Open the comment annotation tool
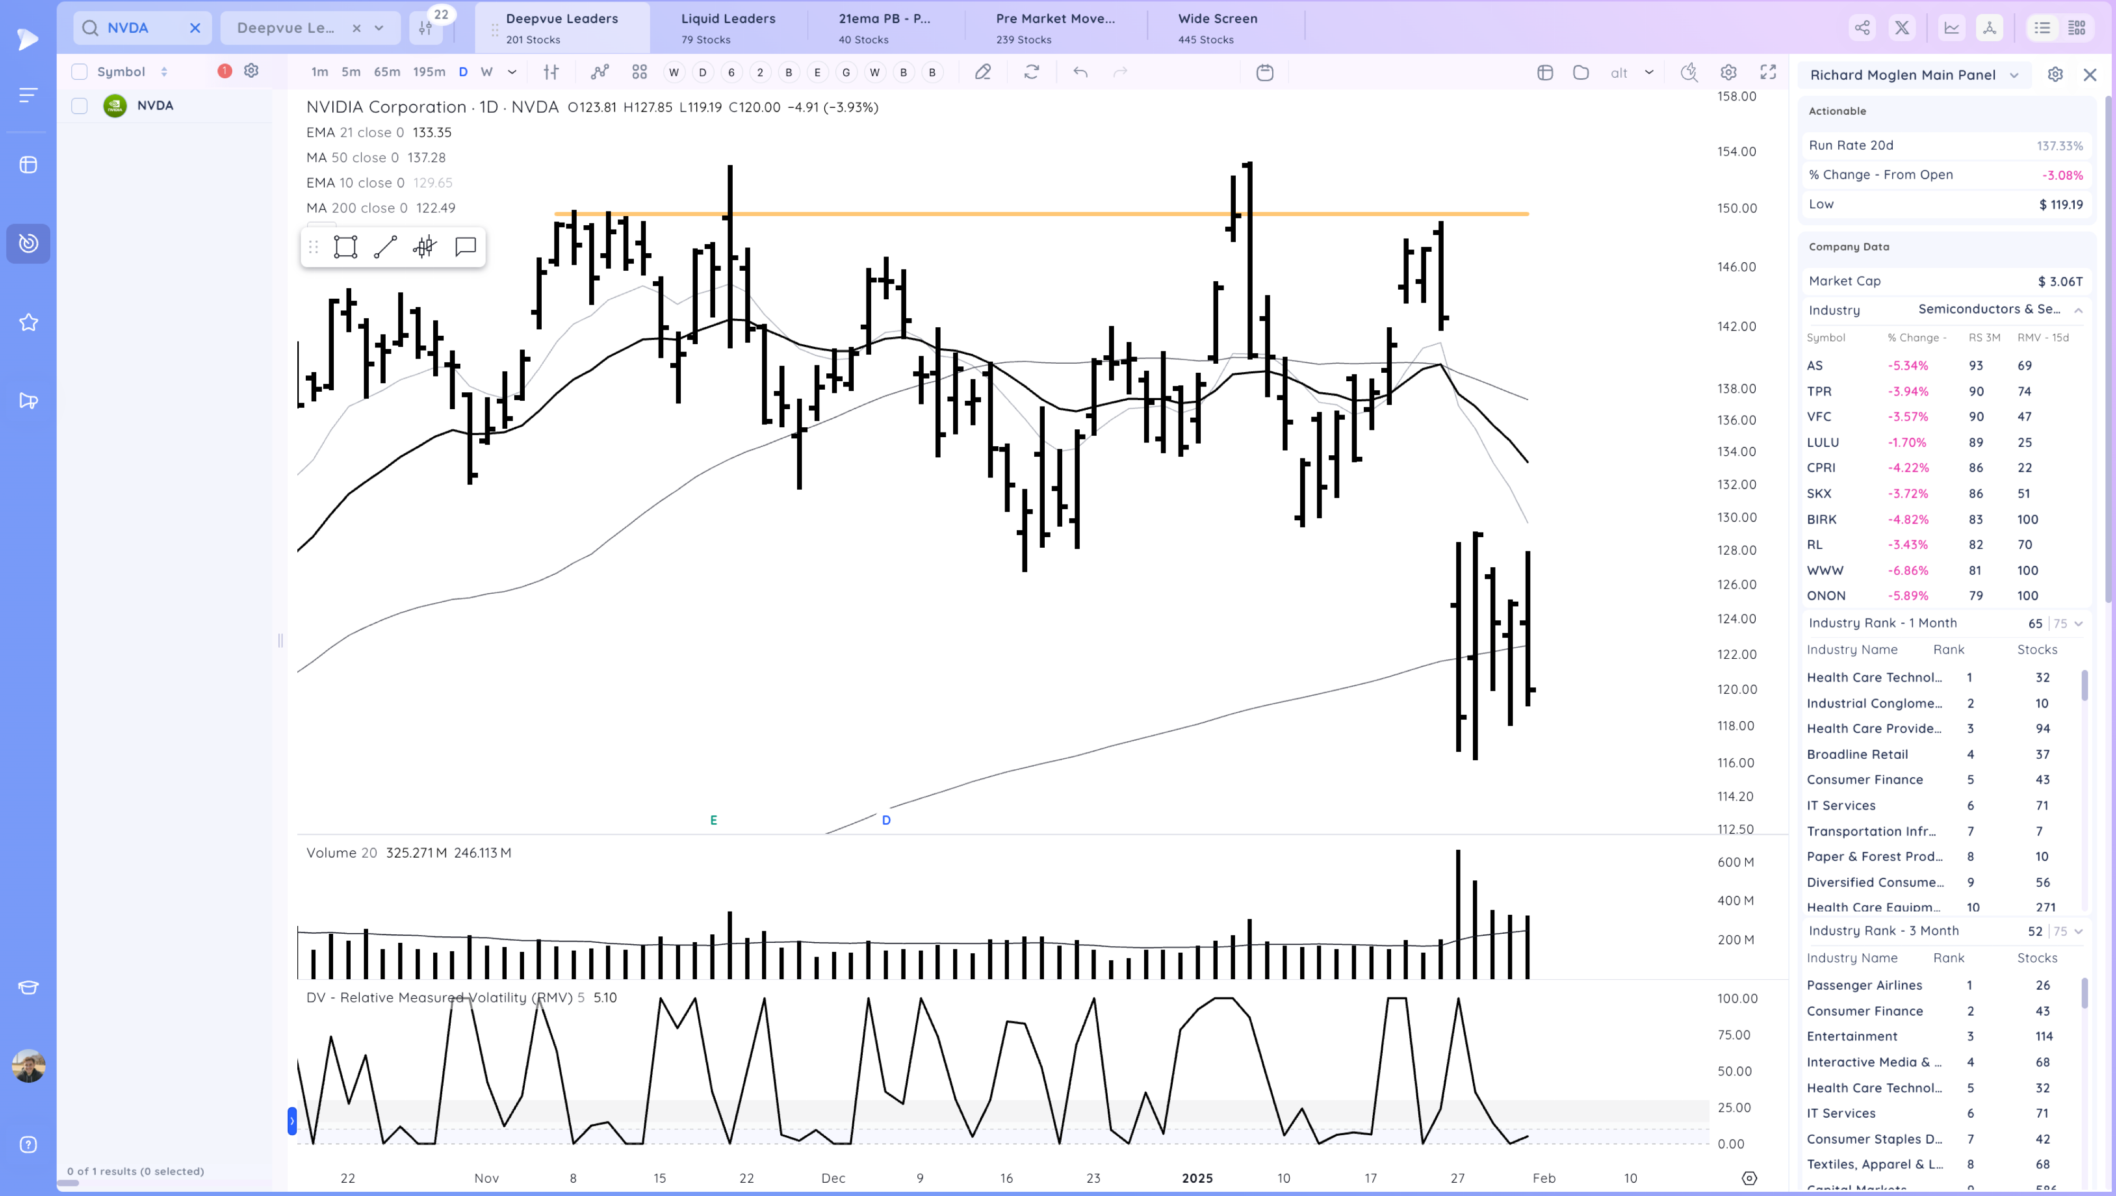 (465, 246)
